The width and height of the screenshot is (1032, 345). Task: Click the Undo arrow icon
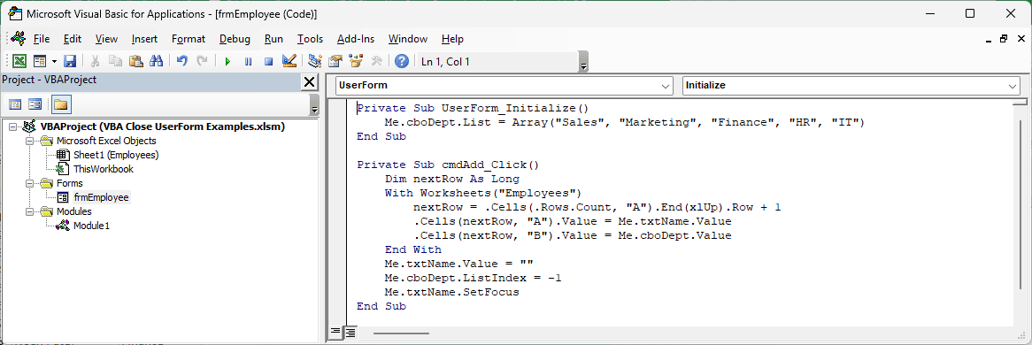coord(182,61)
